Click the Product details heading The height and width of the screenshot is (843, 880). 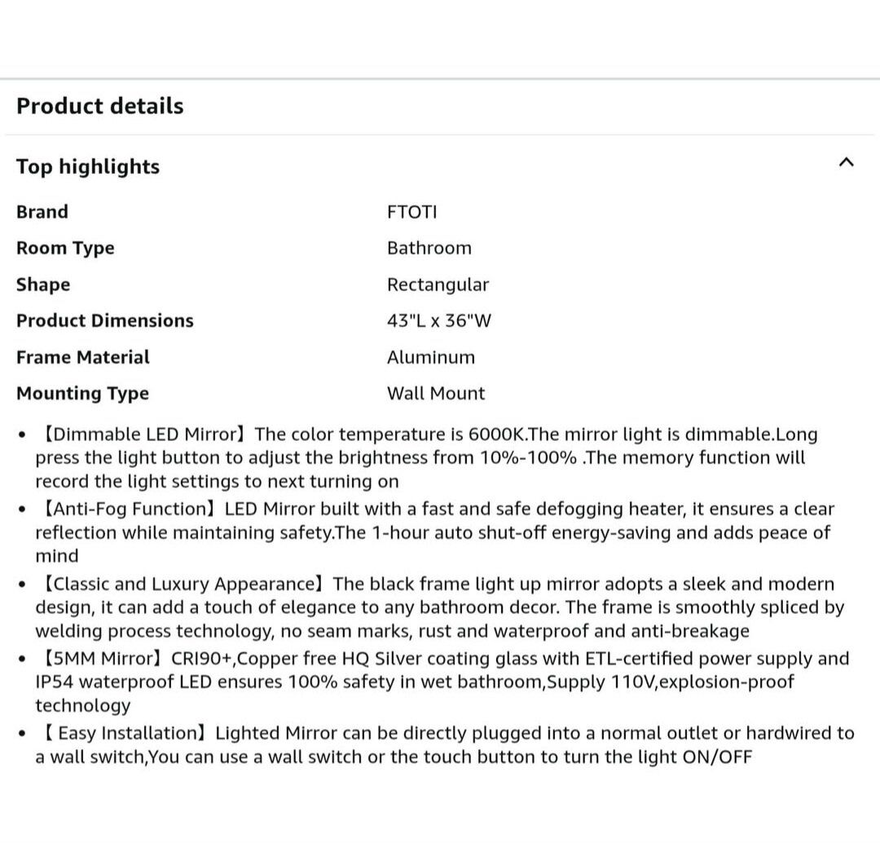(100, 106)
